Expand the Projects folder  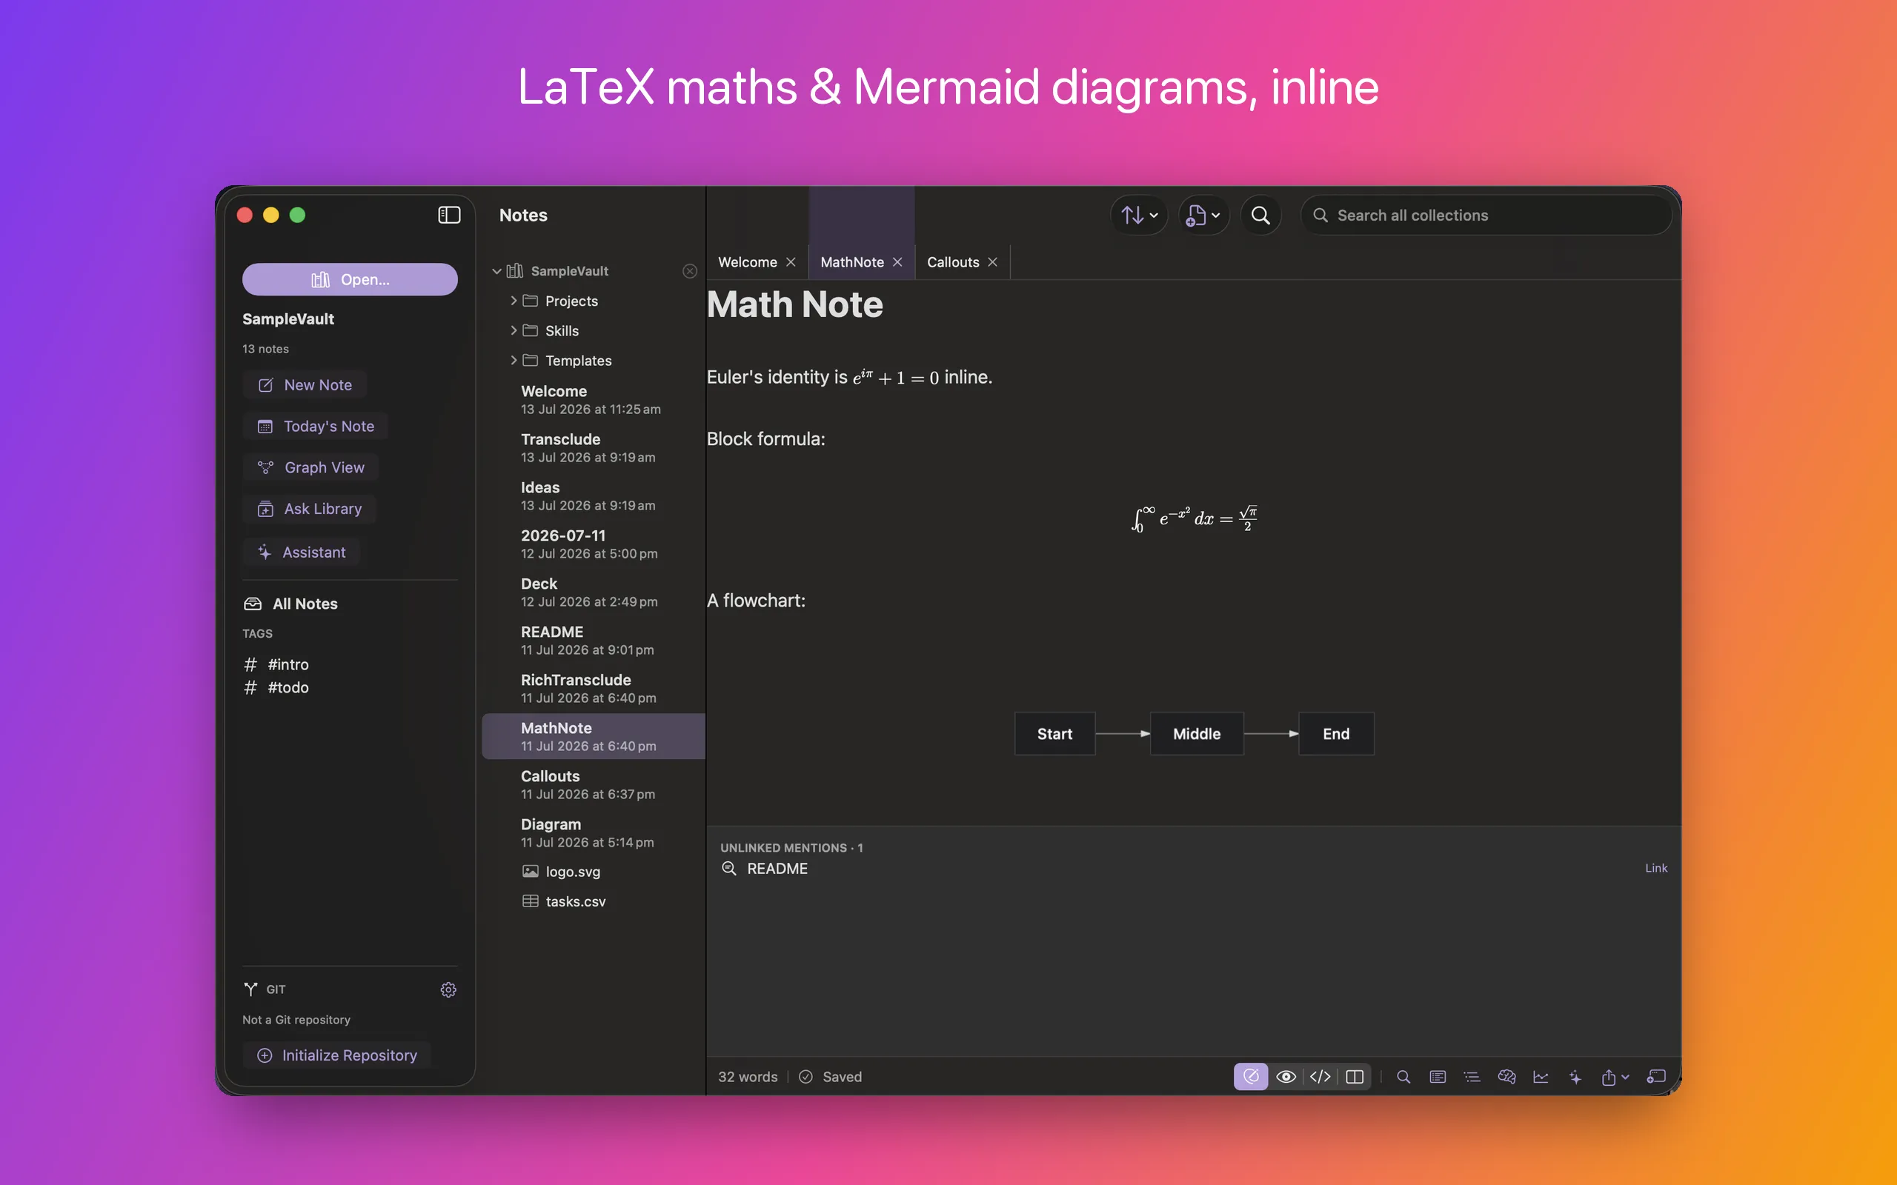(x=514, y=301)
